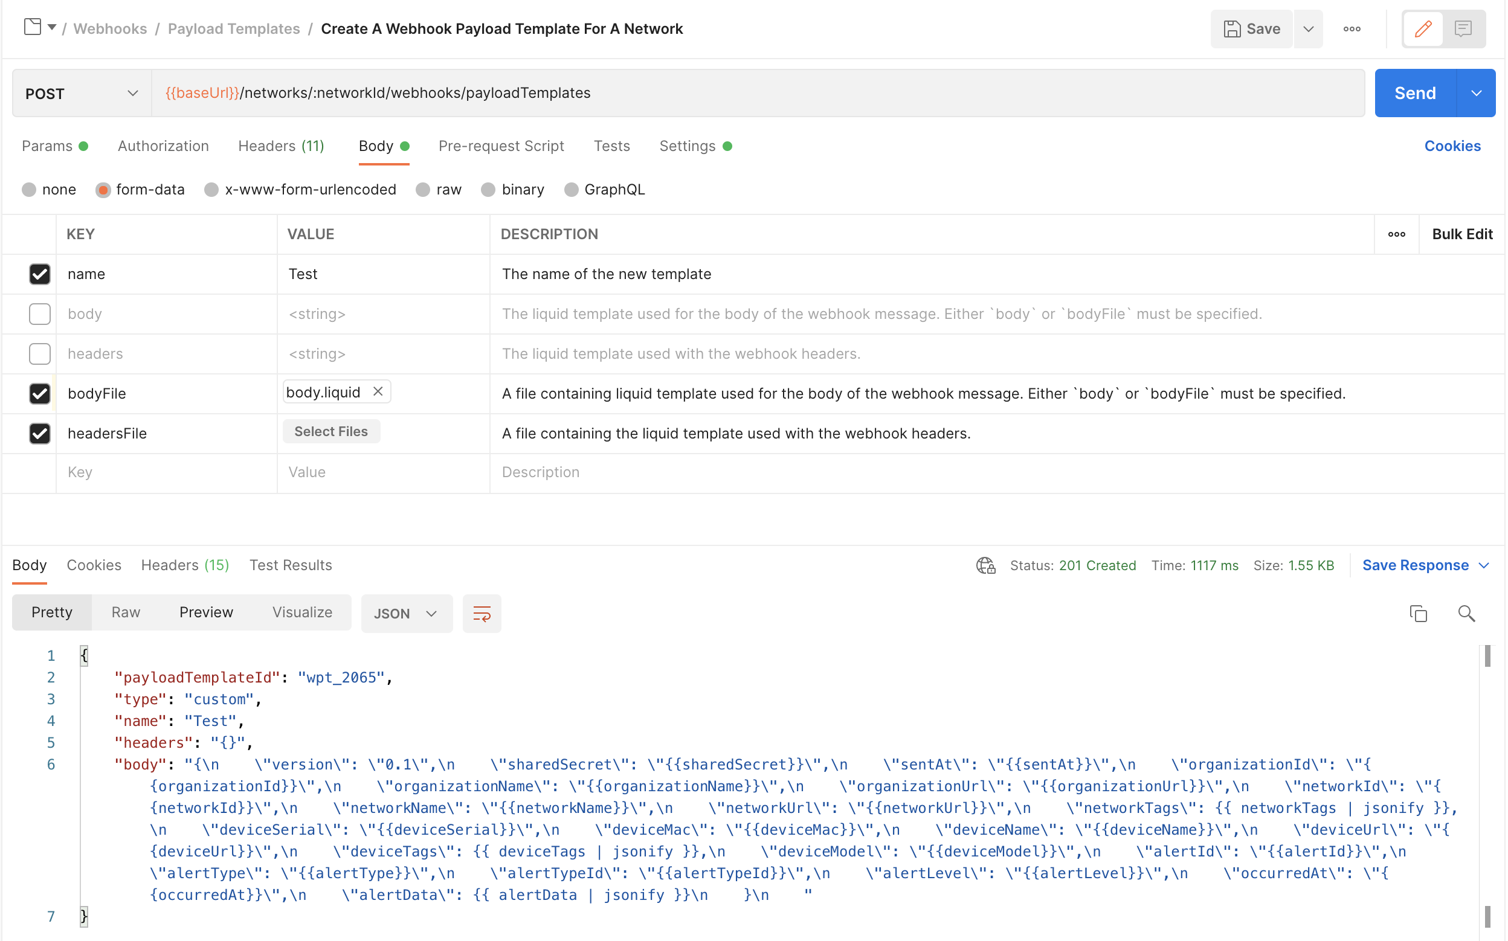Open the JSON format dropdown
The width and height of the screenshot is (1508, 941).
(406, 614)
